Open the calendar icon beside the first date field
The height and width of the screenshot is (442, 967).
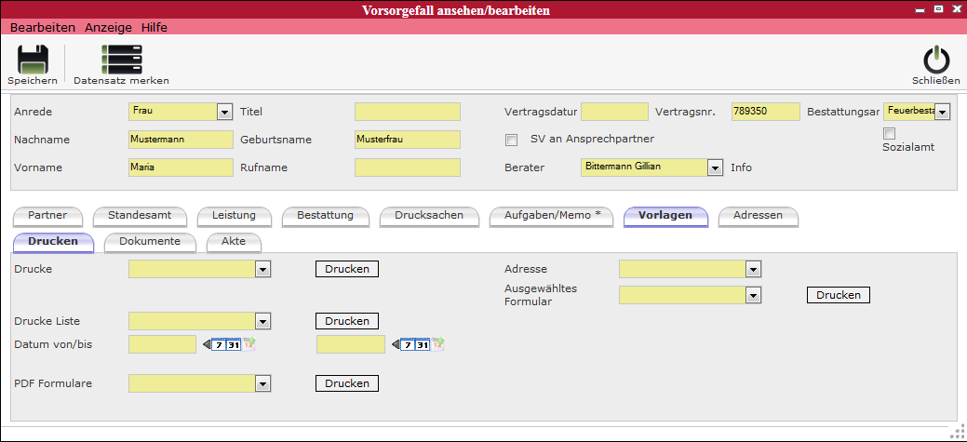(249, 344)
